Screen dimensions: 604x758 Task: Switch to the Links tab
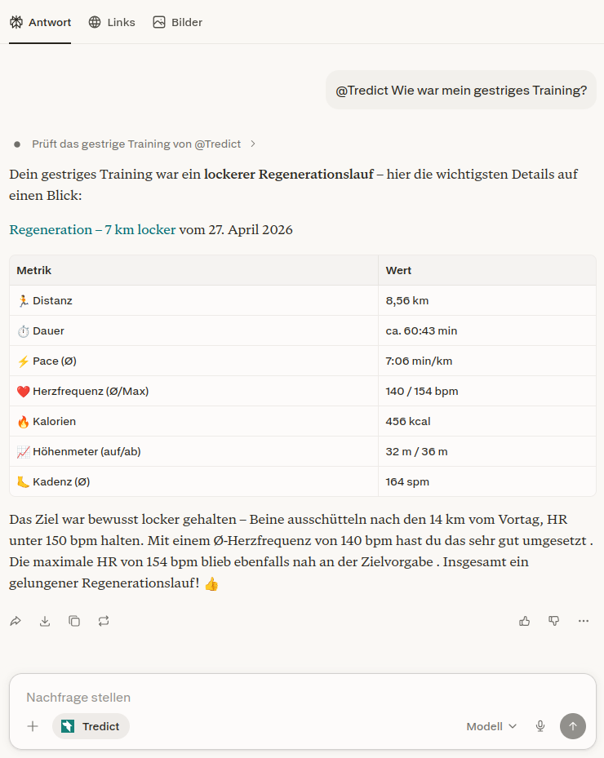click(x=112, y=22)
